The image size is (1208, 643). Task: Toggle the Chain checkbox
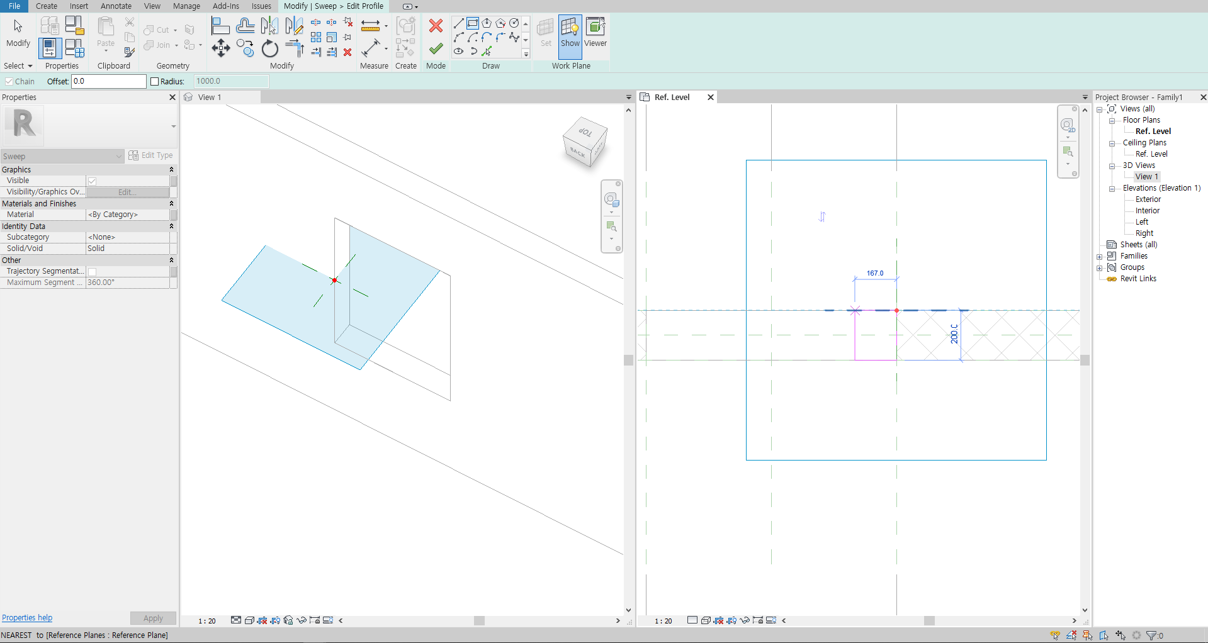pyautogui.click(x=9, y=82)
